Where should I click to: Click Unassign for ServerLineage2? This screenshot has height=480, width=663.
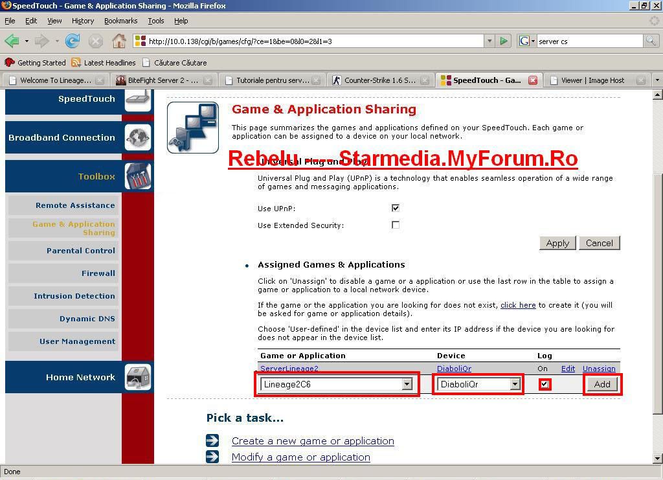click(599, 369)
